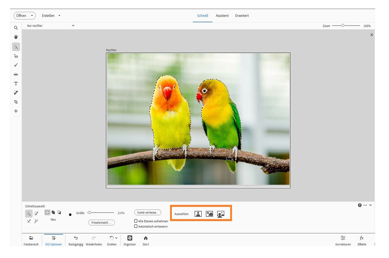Open the Organizer

point(130,240)
